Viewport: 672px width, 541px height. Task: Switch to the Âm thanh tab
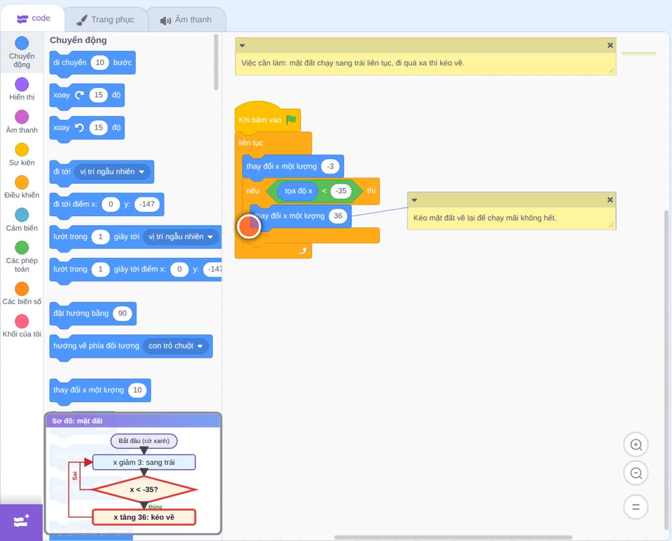[186, 19]
